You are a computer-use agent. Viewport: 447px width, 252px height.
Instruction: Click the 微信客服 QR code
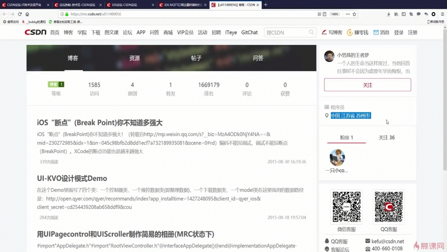point(347,207)
